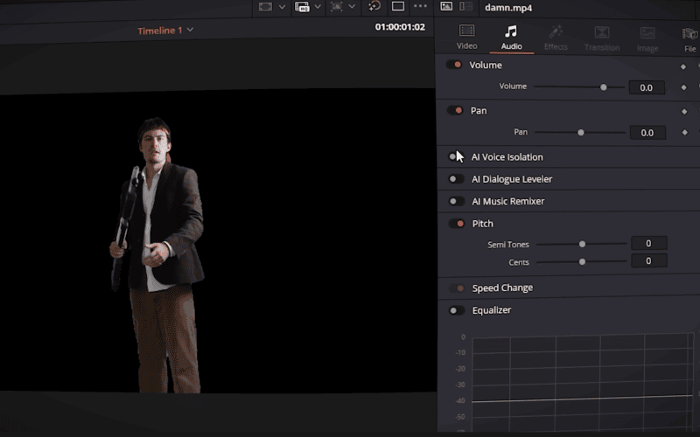The image size is (700, 437).
Task: Click the Cents slider handle
Action: click(582, 261)
